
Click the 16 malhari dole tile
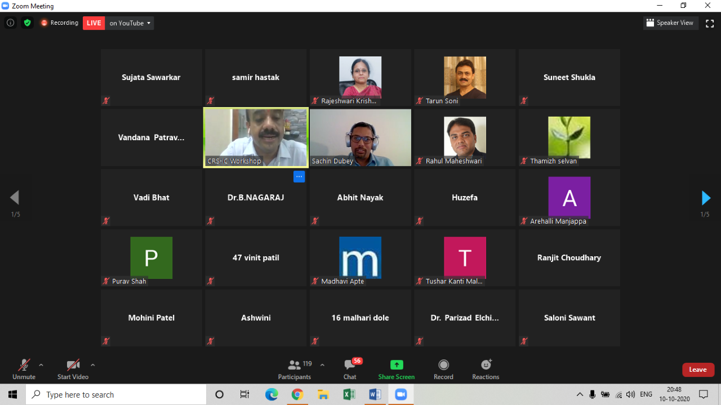coord(360,318)
